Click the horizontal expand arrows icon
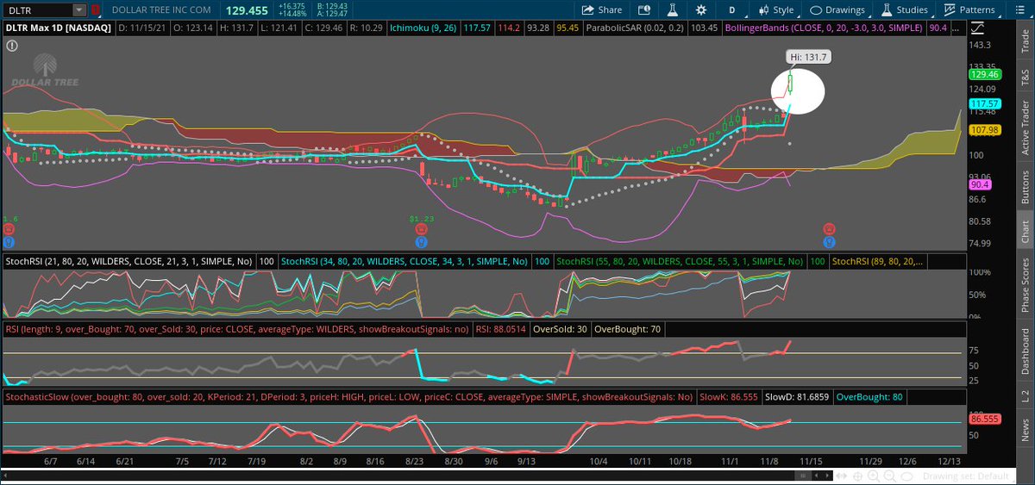Screen dimensions: 1035x485 click(x=841, y=476)
